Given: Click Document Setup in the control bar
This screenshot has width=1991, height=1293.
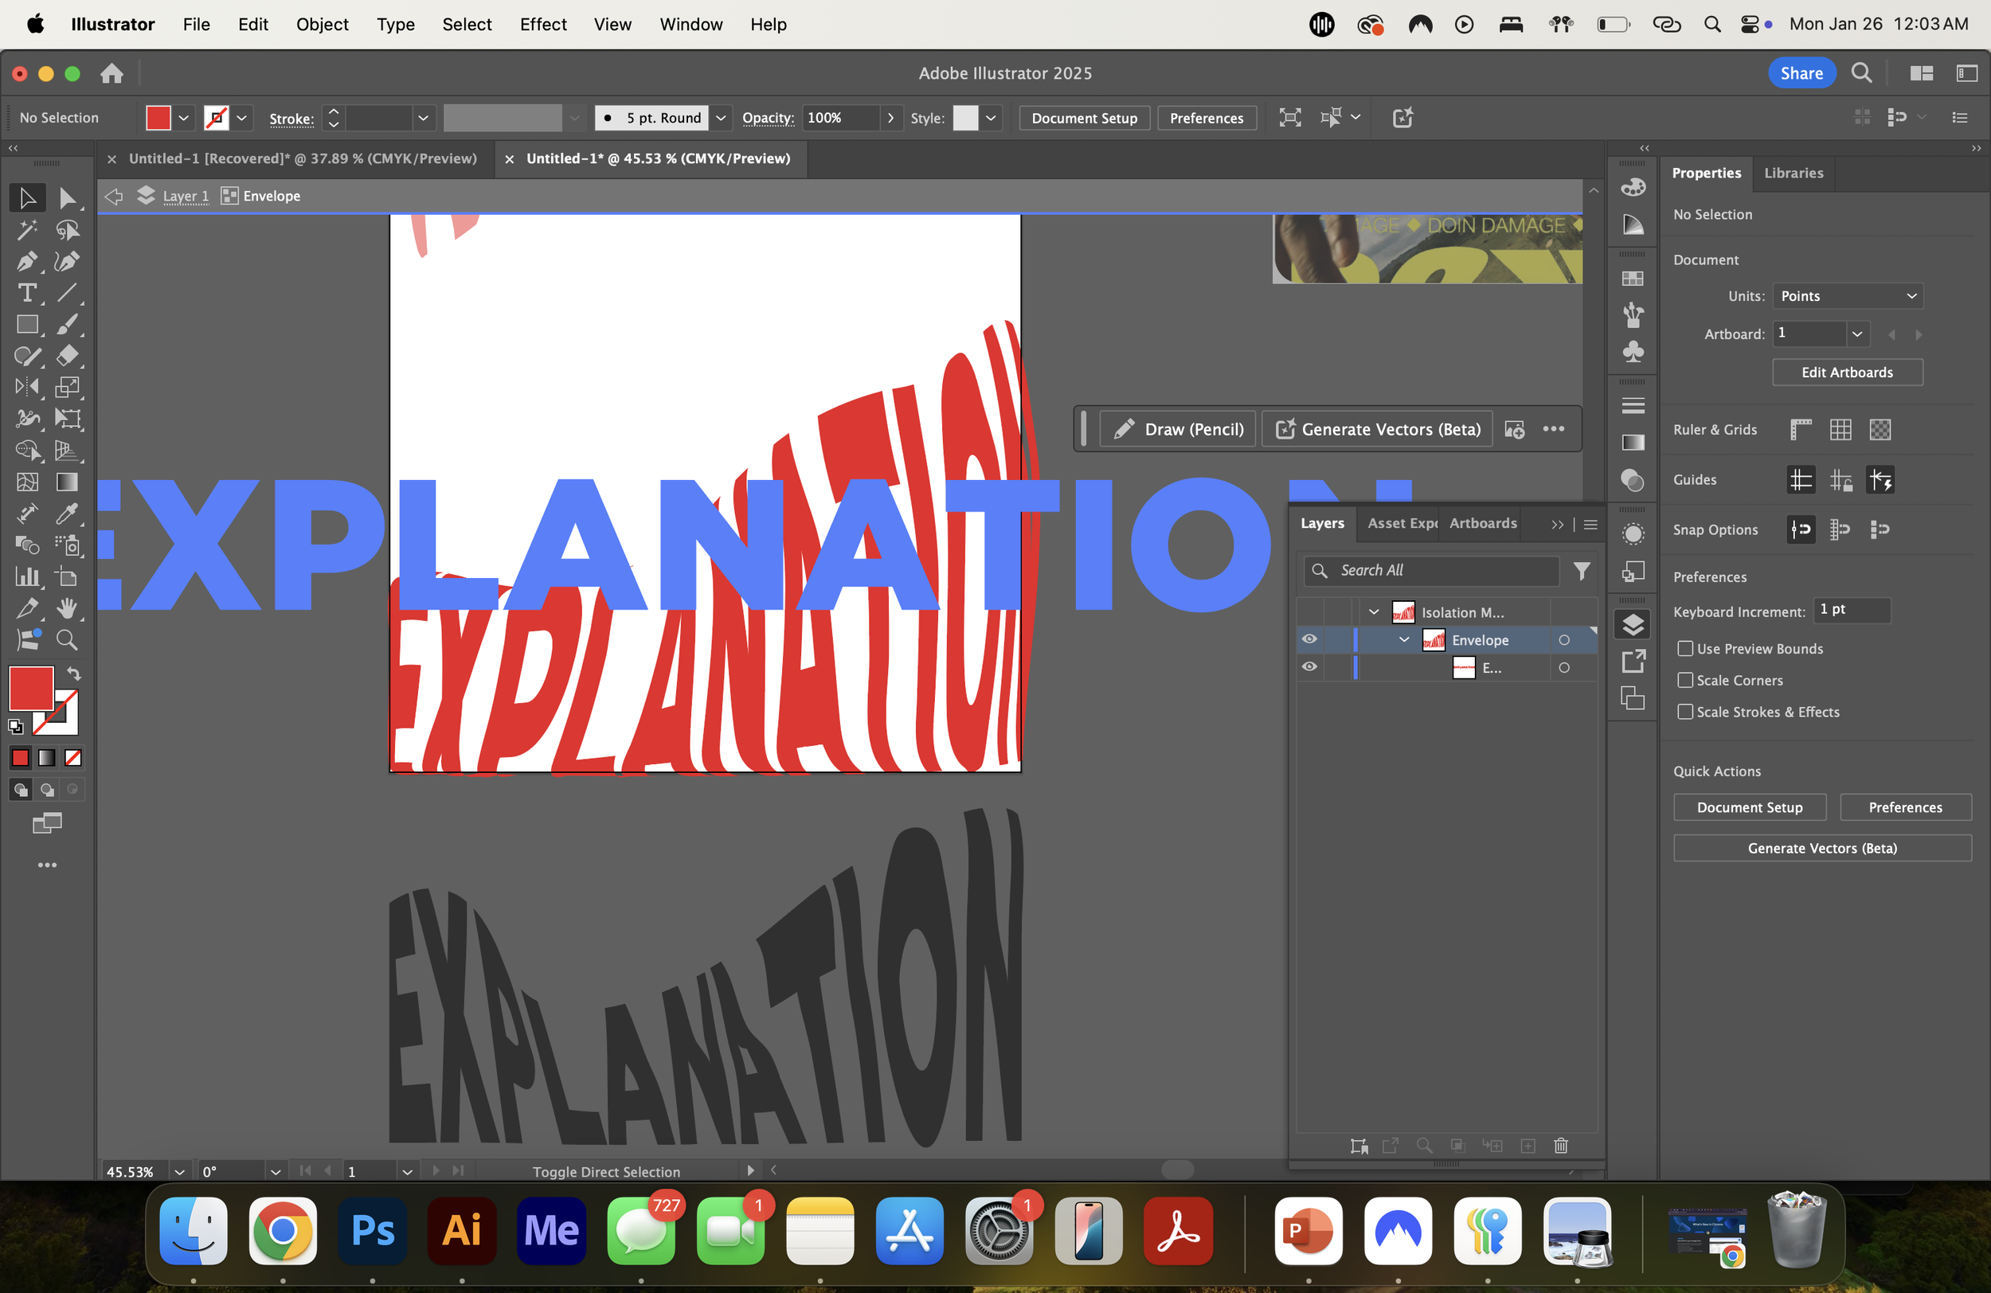Looking at the screenshot, I should tap(1084, 118).
